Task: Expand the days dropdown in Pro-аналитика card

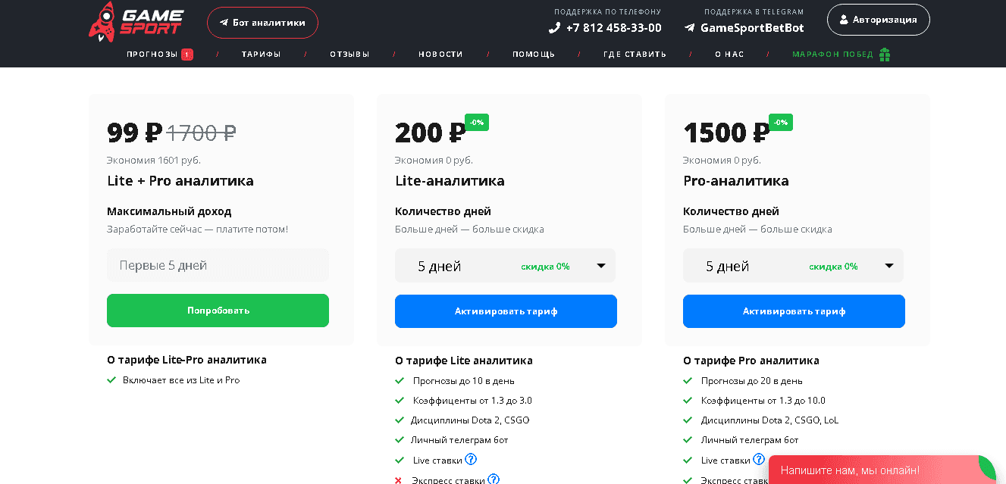Action: 794,265
